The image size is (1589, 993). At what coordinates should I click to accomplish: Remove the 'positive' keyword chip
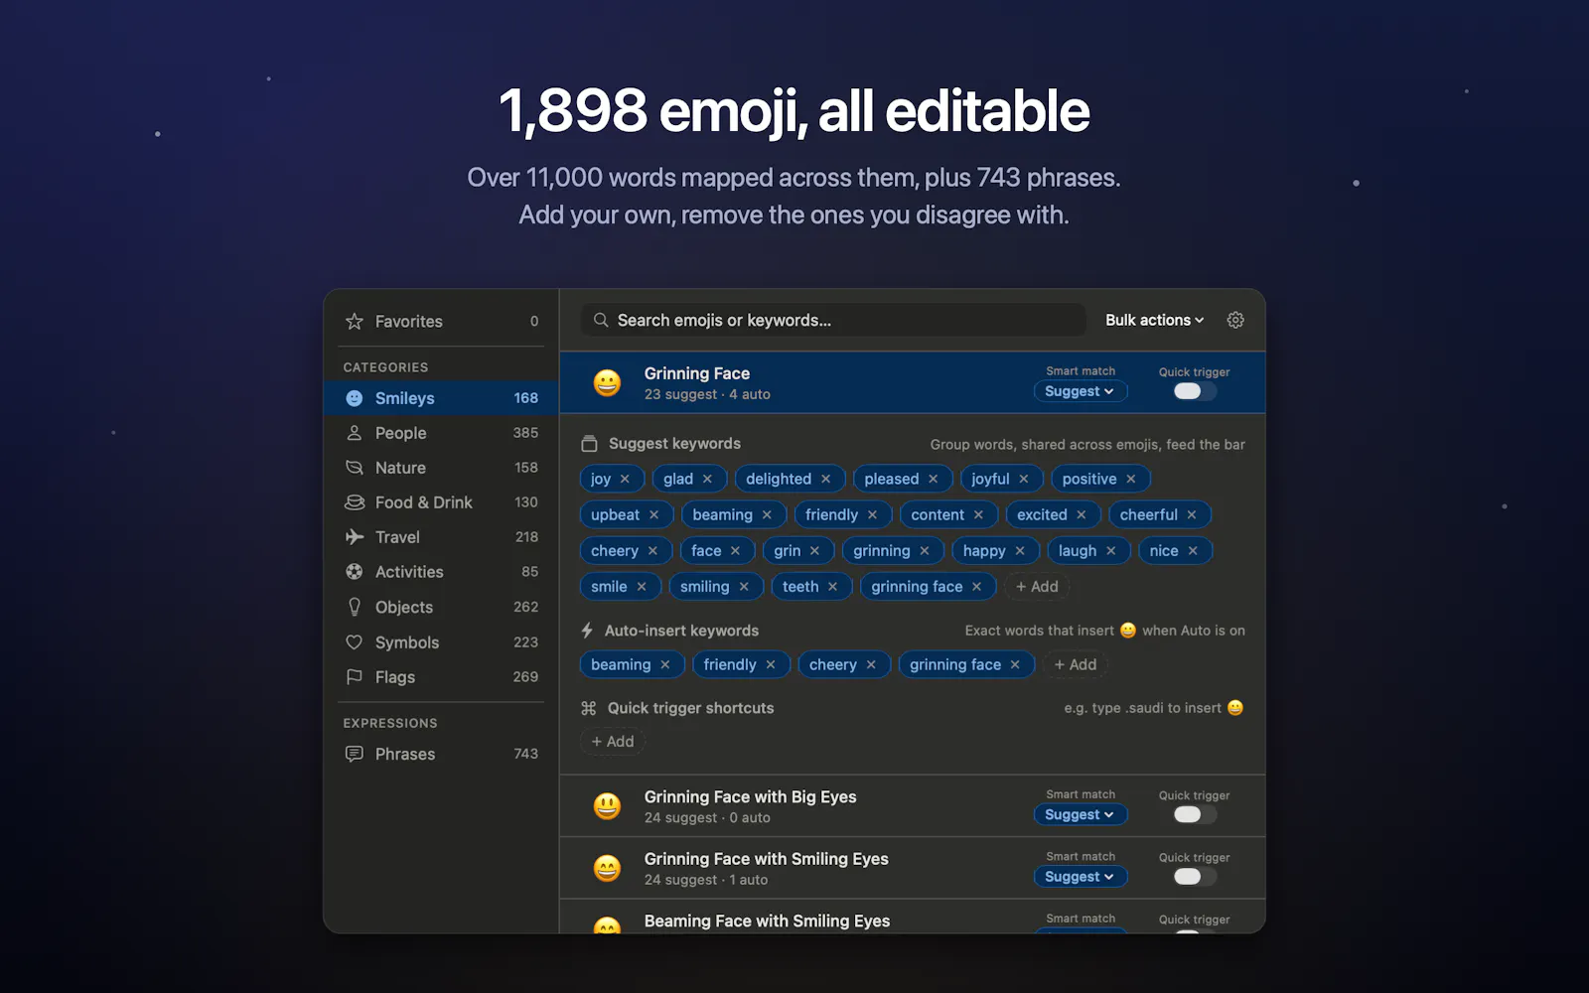coord(1130,479)
